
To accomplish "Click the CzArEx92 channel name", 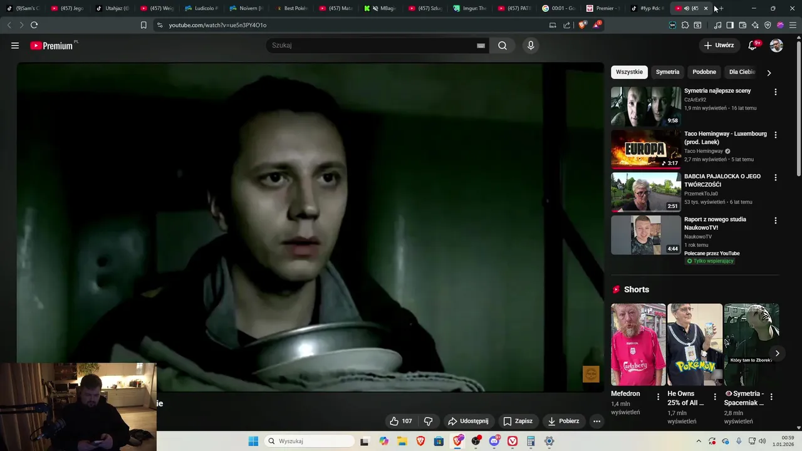I will pyautogui.click(x=695, y=100).
